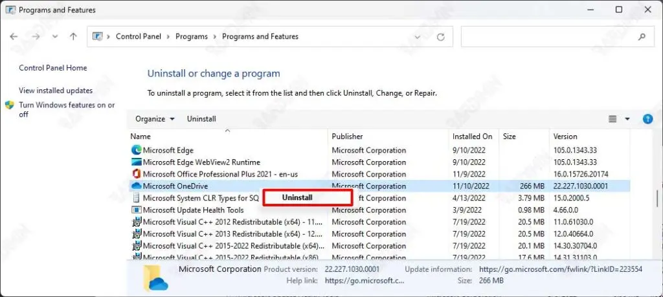This screenshot has width=663, height=297.
Task: Click the search magnifier icon
Action: (642, 37)
